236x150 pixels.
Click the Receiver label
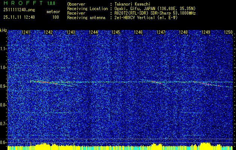pos(76,13)
